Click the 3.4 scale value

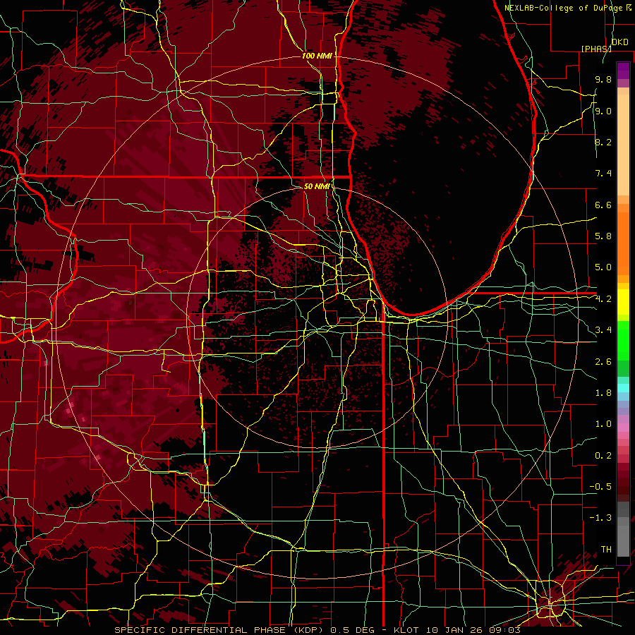[x=603, y=330]
